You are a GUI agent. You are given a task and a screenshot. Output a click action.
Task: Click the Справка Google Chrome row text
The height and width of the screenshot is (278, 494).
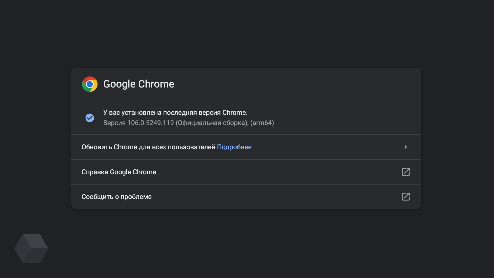point(119,172)
